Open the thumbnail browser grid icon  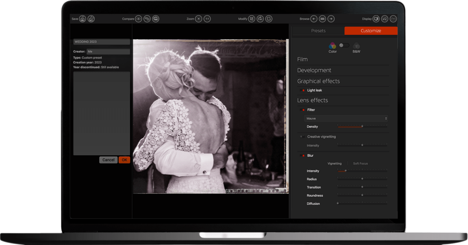click(322, 19)
